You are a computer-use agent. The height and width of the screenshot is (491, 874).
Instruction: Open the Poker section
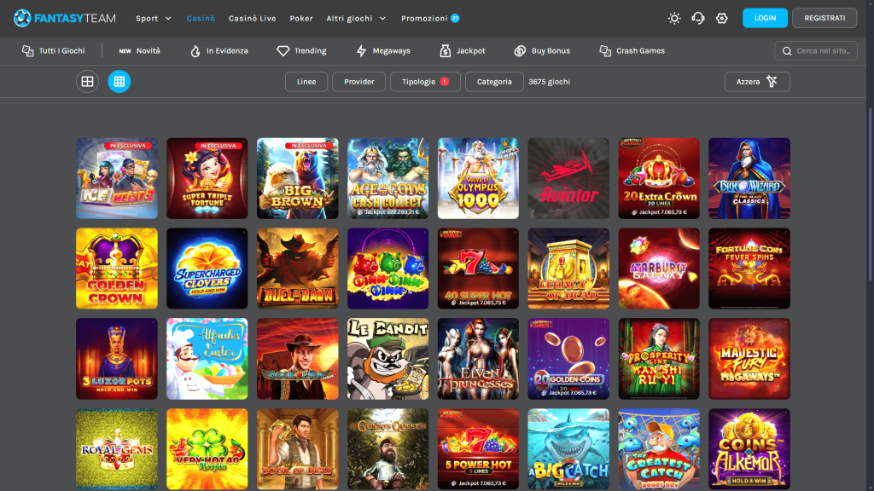coord(300,17)
